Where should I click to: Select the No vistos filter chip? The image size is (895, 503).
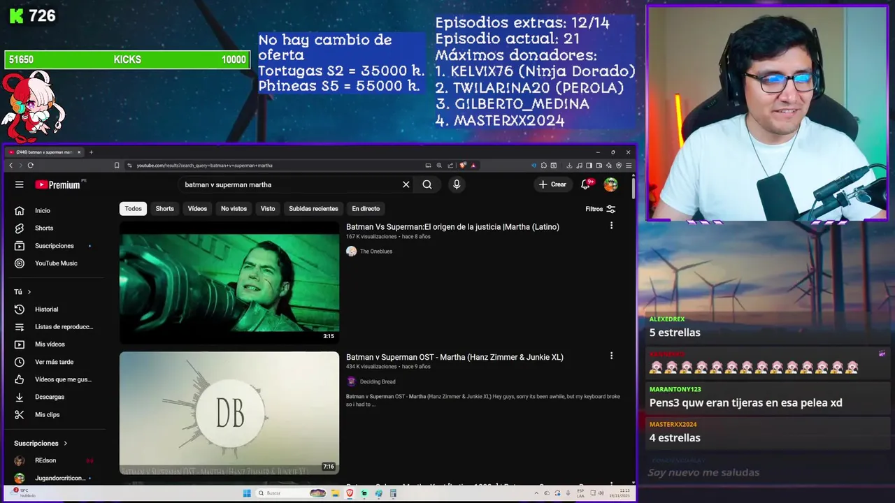234,208
